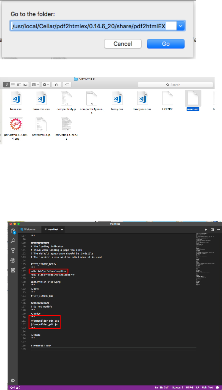This screenshot has width=222, height=390.
Task: Select the fancy.min.css file
Action: pos(142,101)
